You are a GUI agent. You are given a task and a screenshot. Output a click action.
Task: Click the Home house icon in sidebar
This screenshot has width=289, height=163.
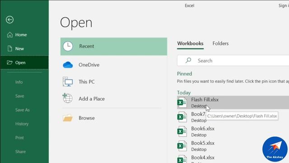pyautogui.click(x=10, y=34)
